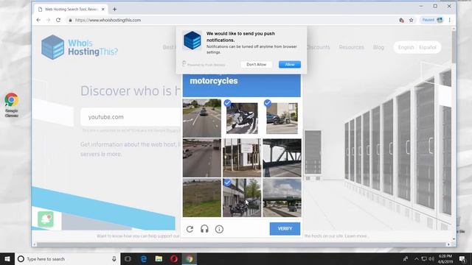Deselect the checked white motorcycle tile
472x265 pixels.
point(242,118)
